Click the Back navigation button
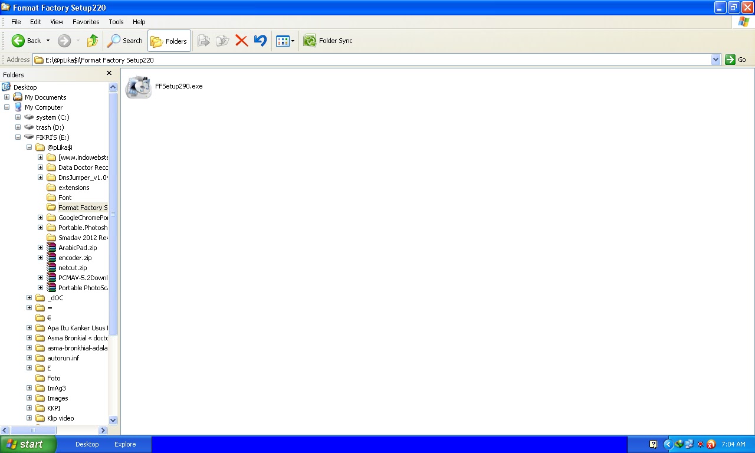 point(26,41)
